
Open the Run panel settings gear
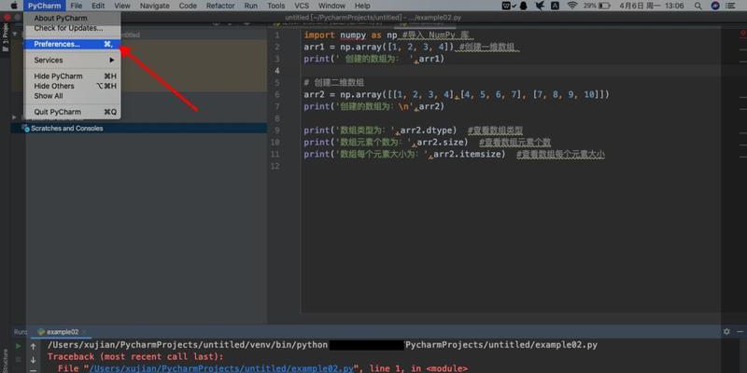tap(726, 332)
